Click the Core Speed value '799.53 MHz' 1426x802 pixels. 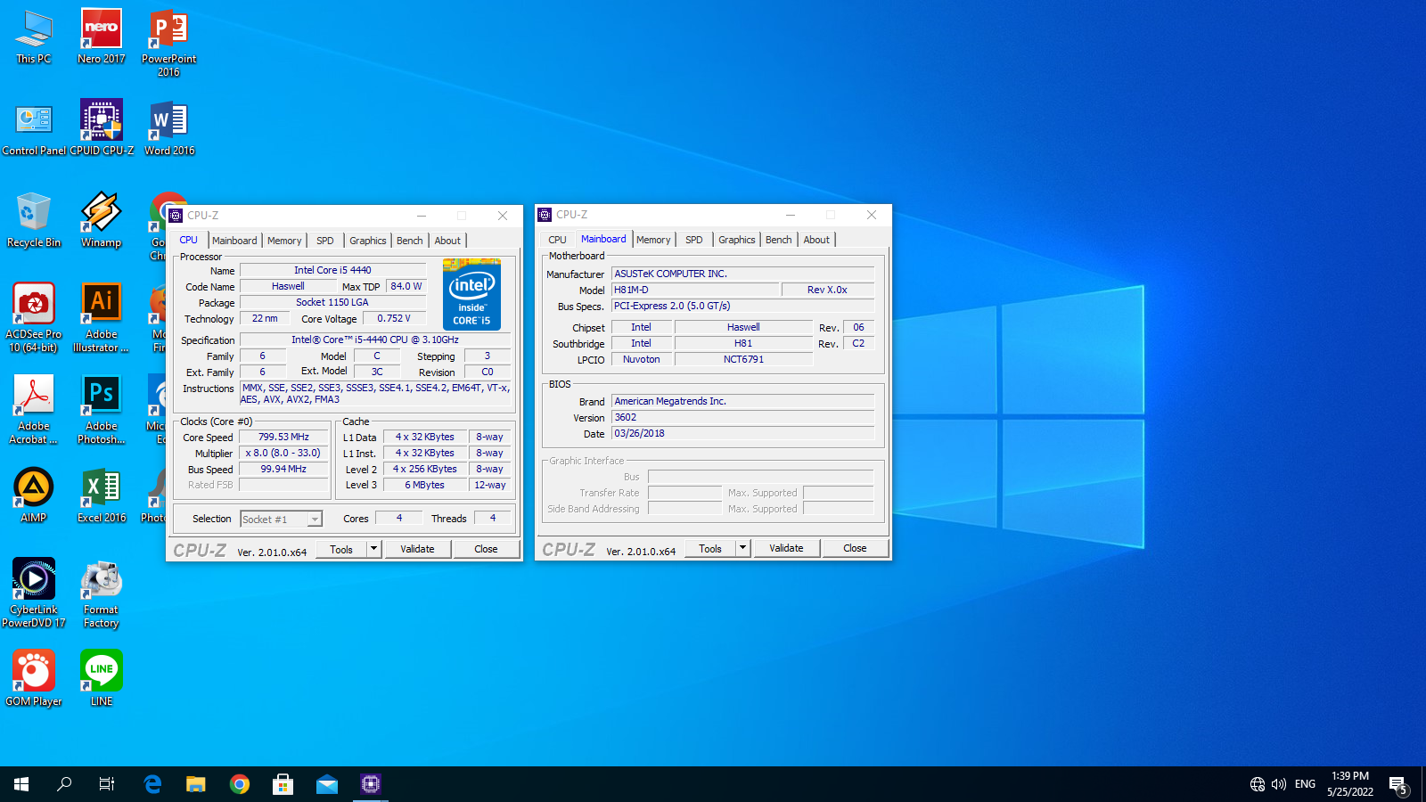[x=284, y=437]
